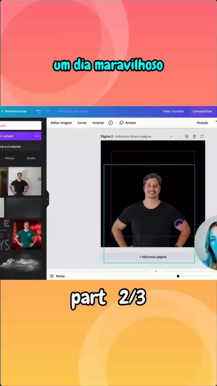This screenshot has height=386, width=217.
Task: Click the uploads search field
Action: [x=21, y=125]
